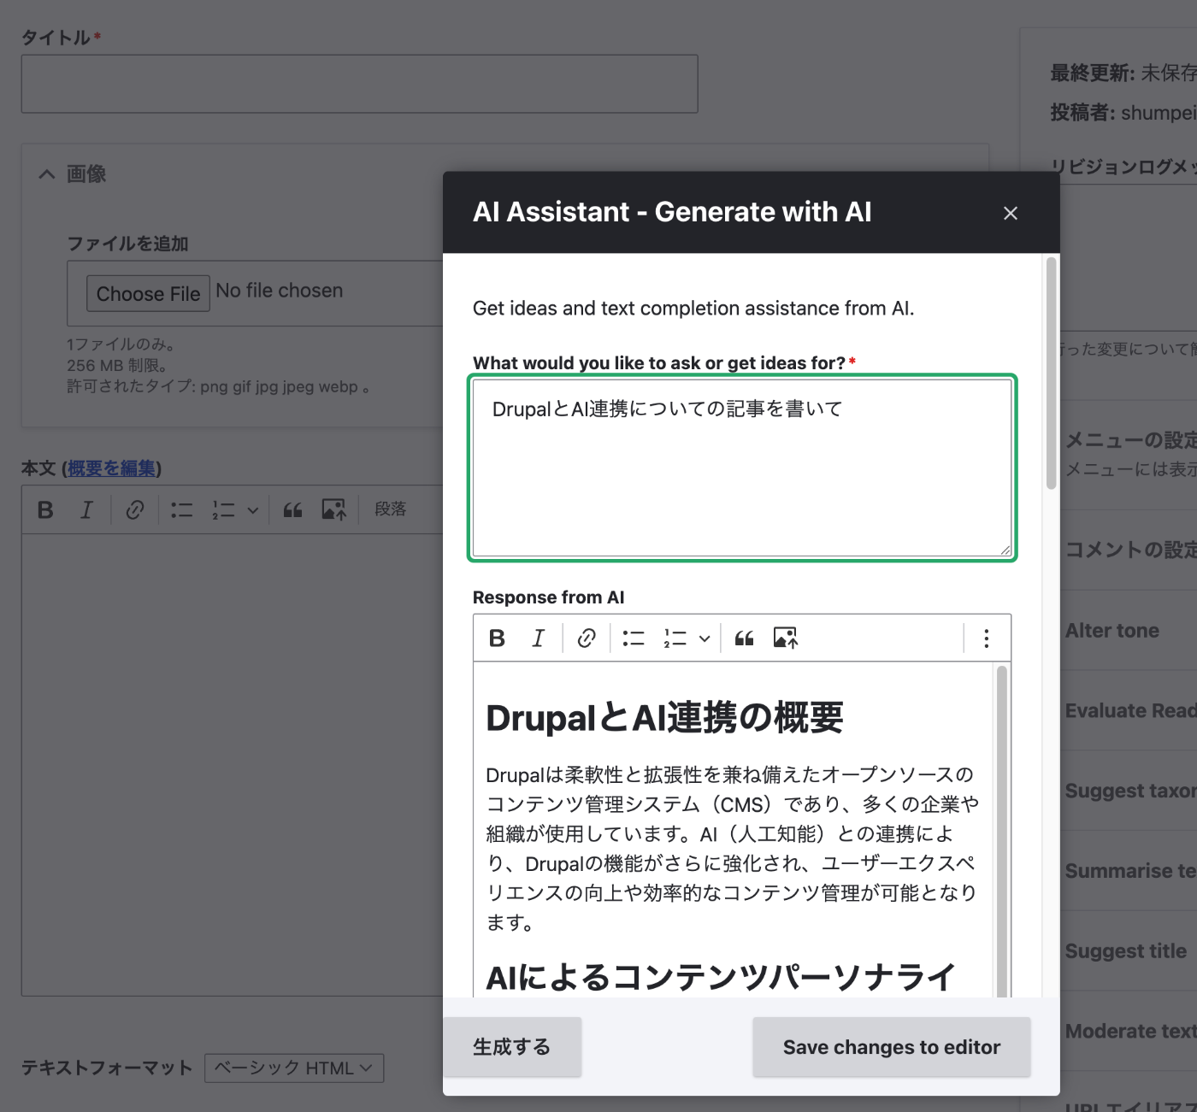Open the numbered list style chevron
Screen dimensions: 1197x1112
tap(252, 509)
